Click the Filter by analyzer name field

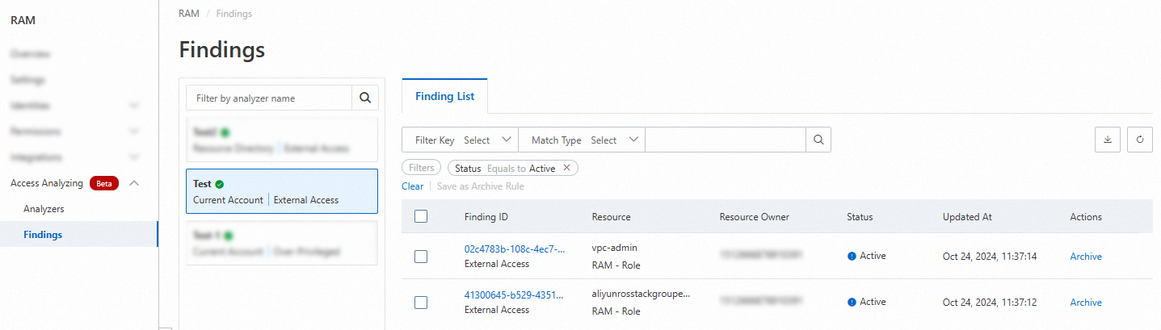point(269,98)
